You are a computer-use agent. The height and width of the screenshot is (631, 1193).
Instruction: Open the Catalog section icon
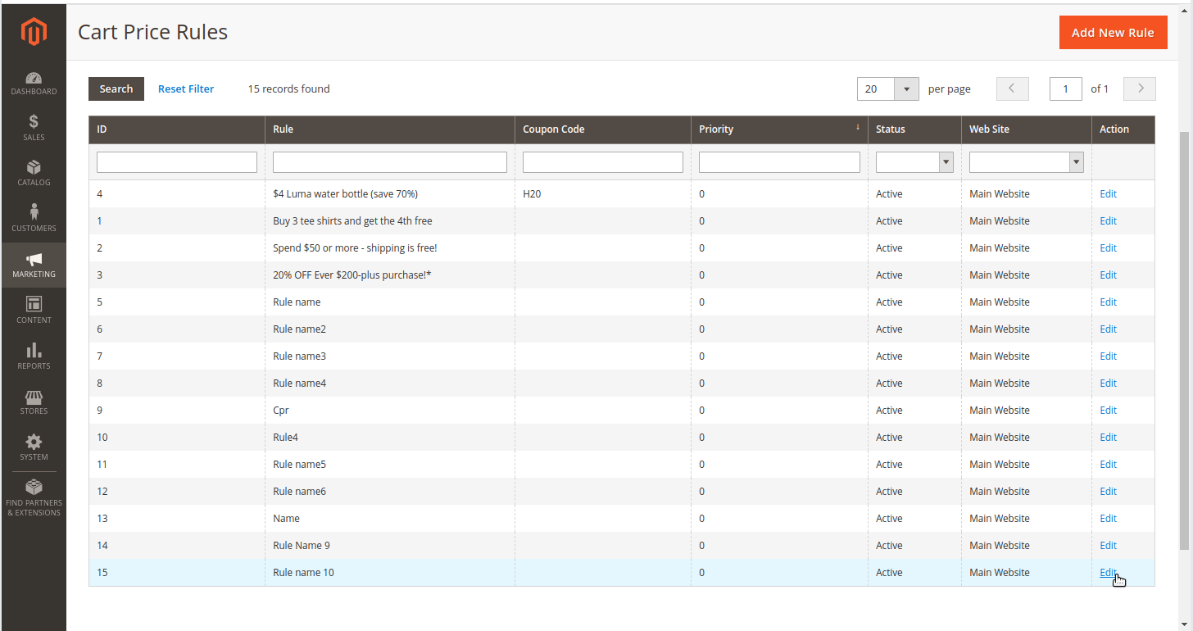point(34,172)
